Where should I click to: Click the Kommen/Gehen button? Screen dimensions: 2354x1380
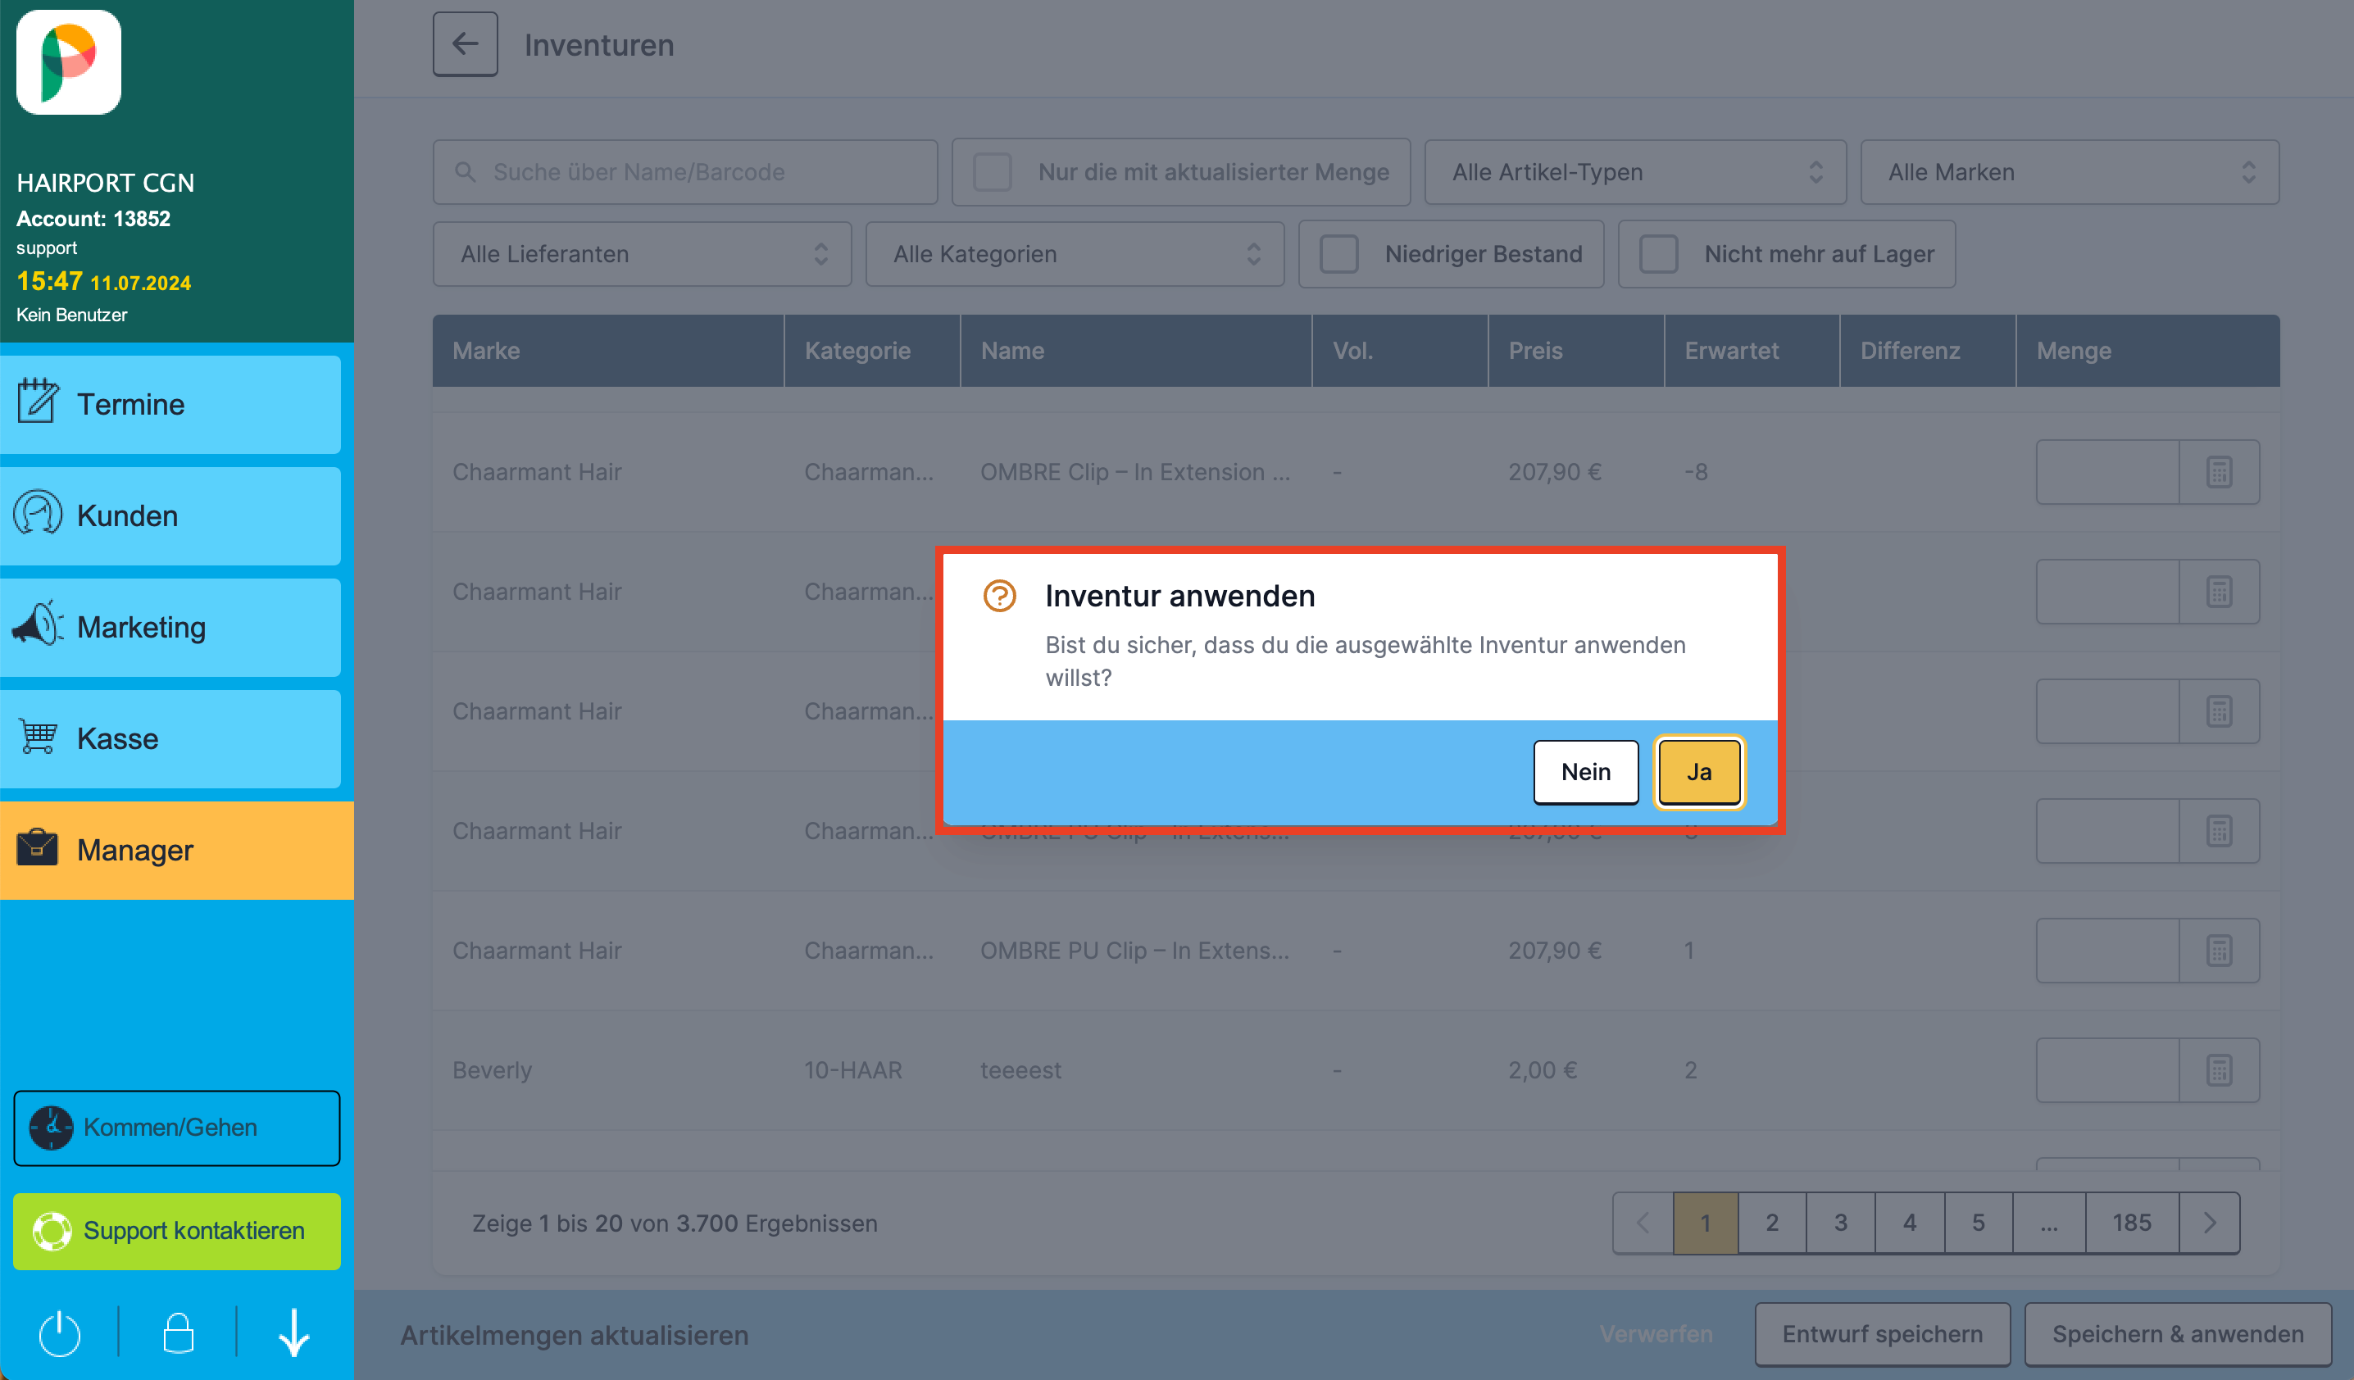click(176, 1127)
